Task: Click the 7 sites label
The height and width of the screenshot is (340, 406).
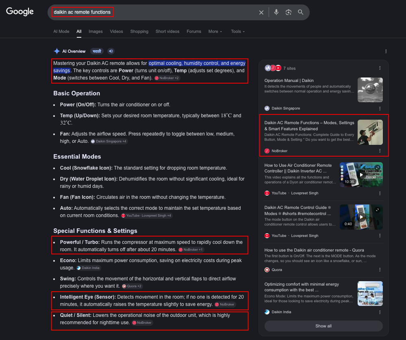Action: pos(289,68)
